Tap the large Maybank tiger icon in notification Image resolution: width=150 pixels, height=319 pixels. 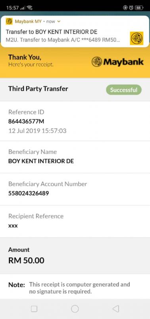coord(137,38)
